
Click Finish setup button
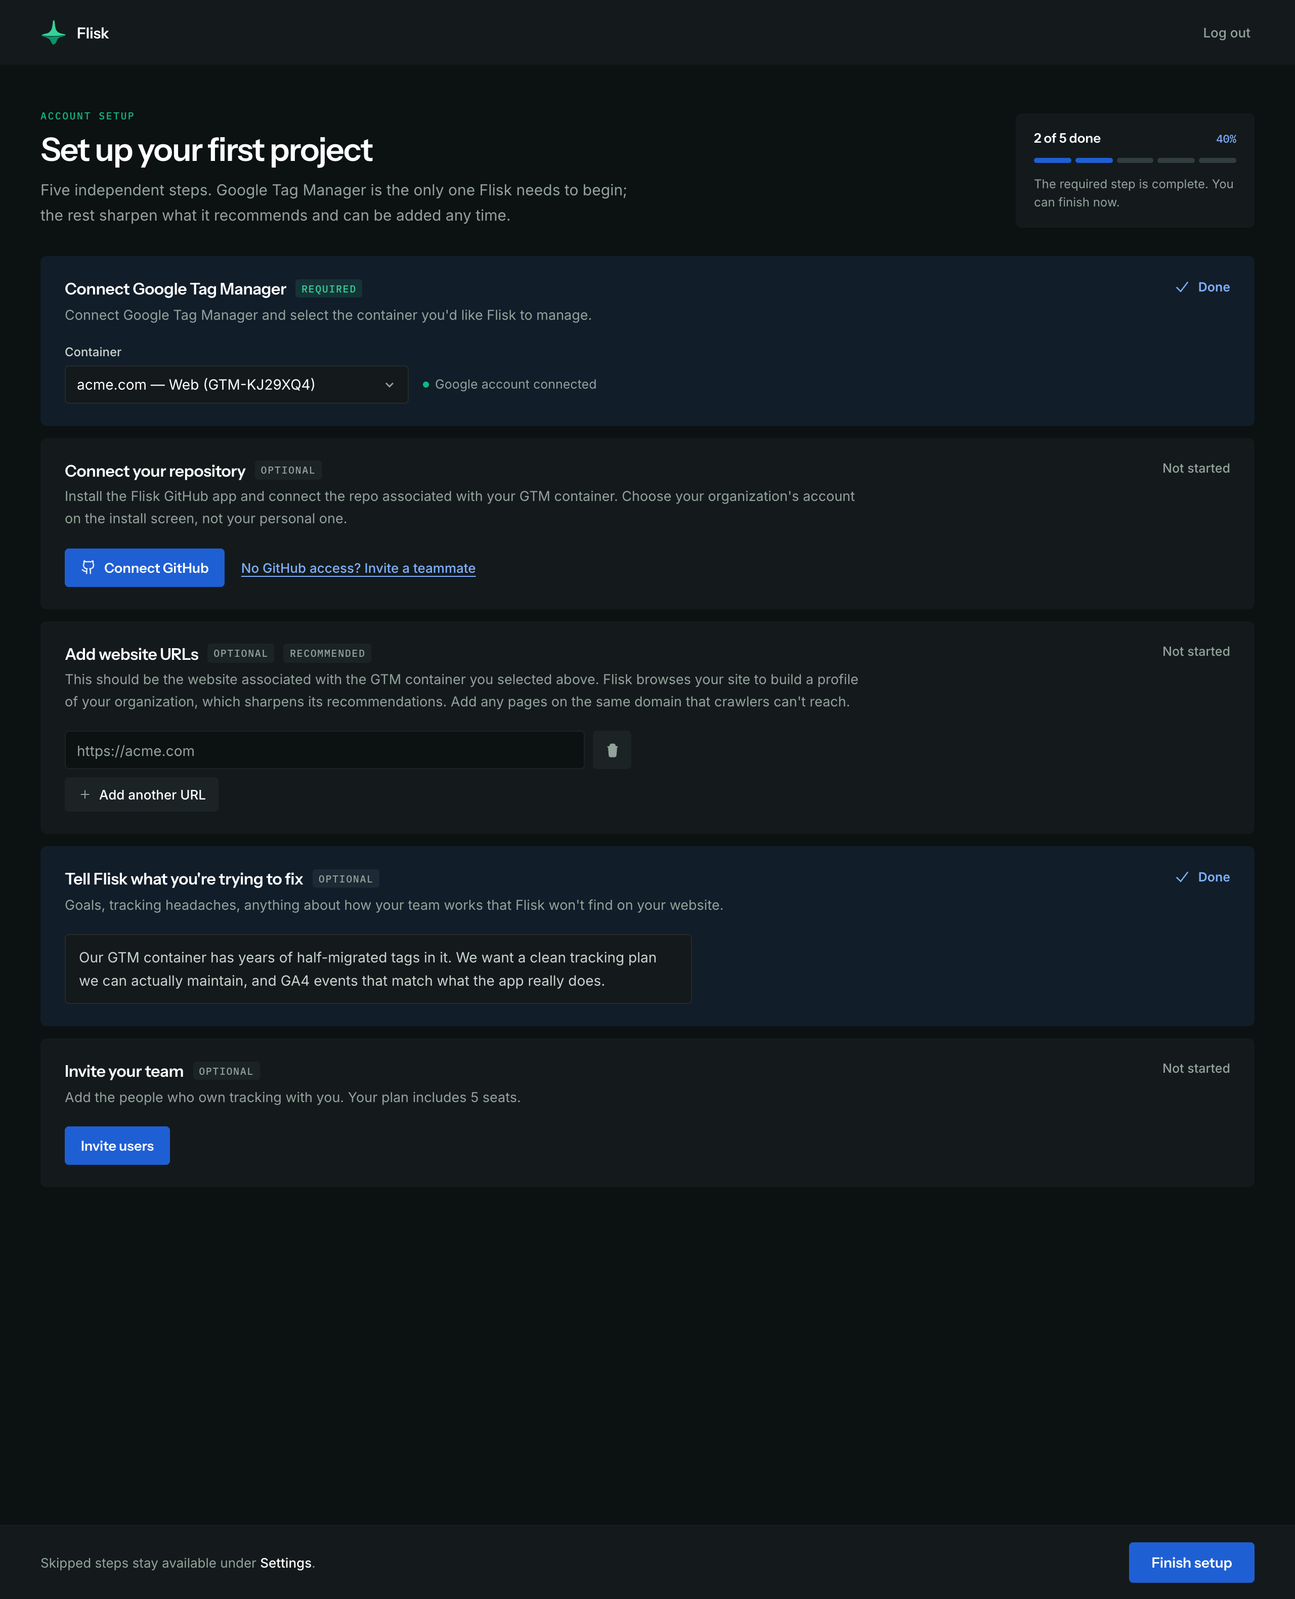[1191, 1563]
